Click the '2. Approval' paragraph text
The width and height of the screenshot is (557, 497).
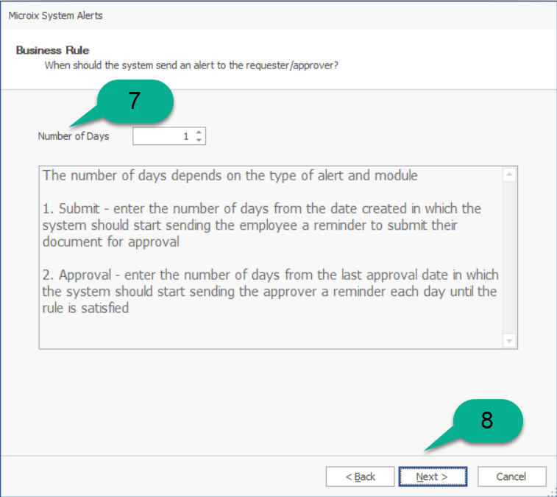[270, 292]
